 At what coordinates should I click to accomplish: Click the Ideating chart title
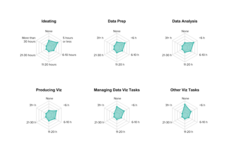point(49,21)
